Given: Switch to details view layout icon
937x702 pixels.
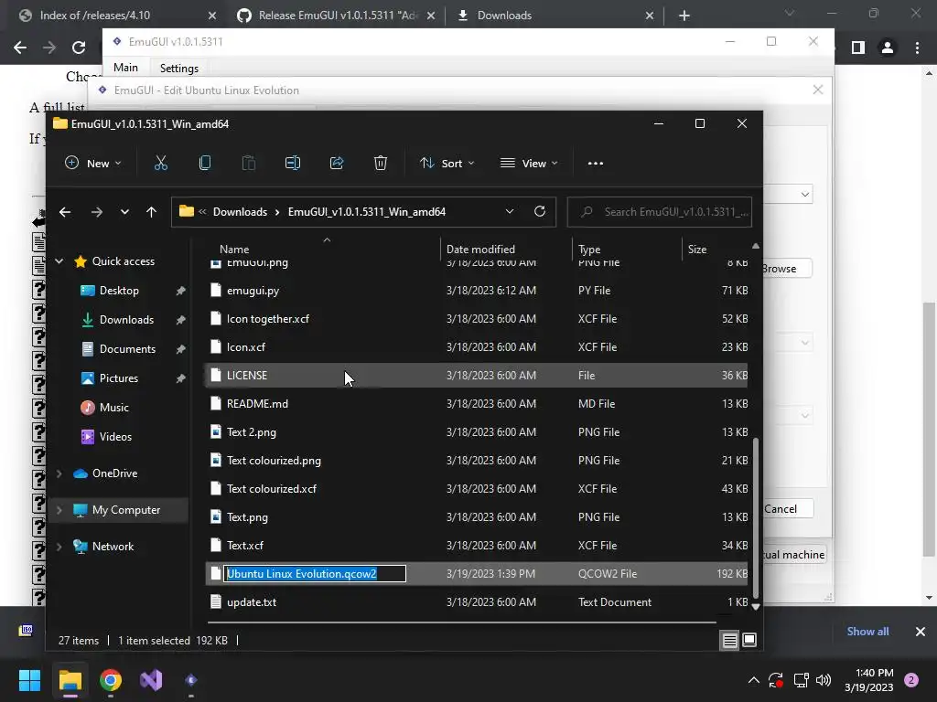Looking at the screenshot, I should point(729,640).
